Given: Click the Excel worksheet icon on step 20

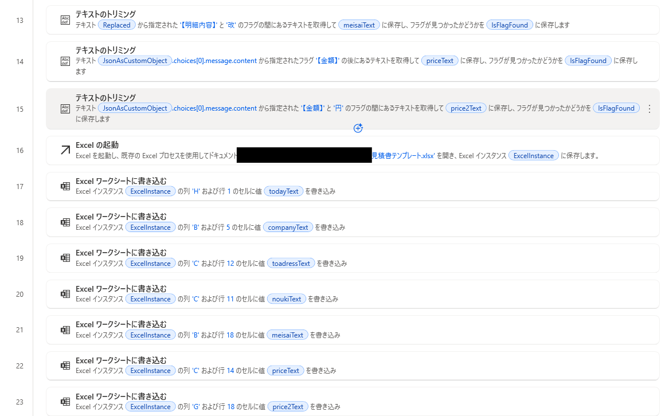Looking at the screenshot, I should click(x=65, y=294).
